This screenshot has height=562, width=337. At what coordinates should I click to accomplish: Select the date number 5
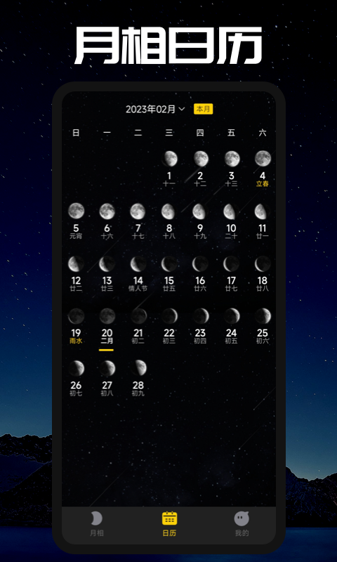point(76,228)
